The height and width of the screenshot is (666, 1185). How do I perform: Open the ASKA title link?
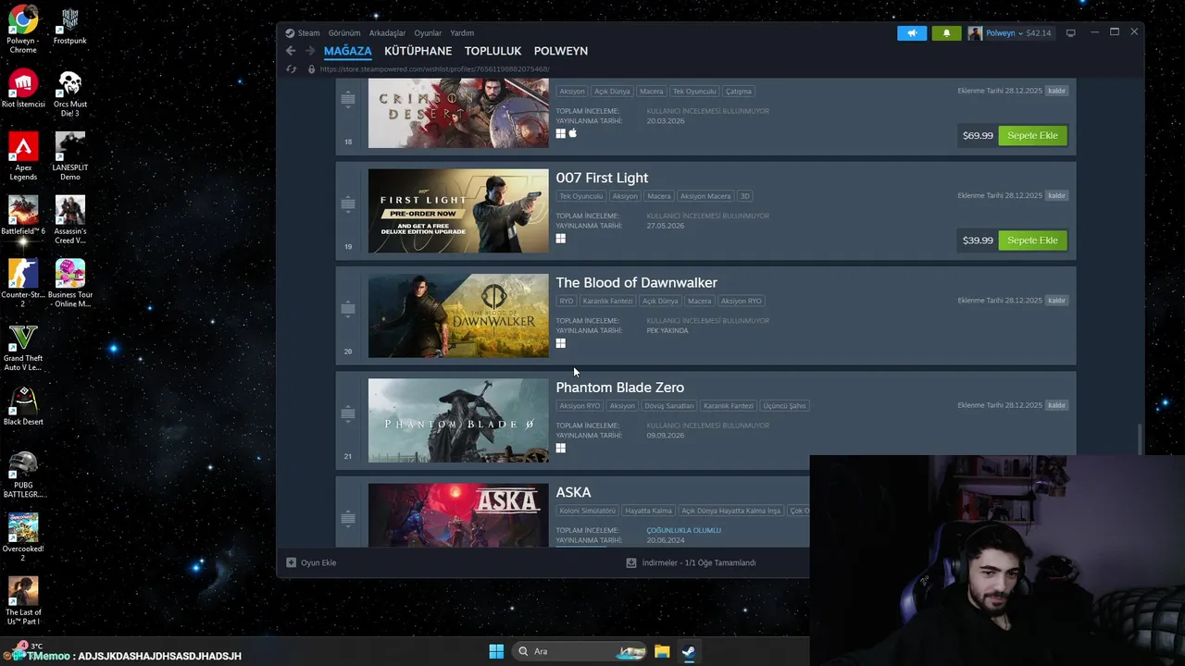point(573,492)
